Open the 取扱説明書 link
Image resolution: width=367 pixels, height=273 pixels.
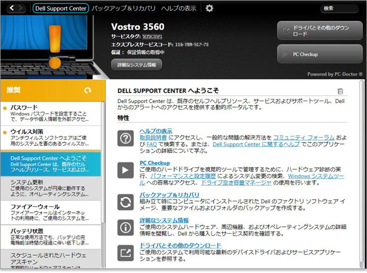tap(153, 138)
